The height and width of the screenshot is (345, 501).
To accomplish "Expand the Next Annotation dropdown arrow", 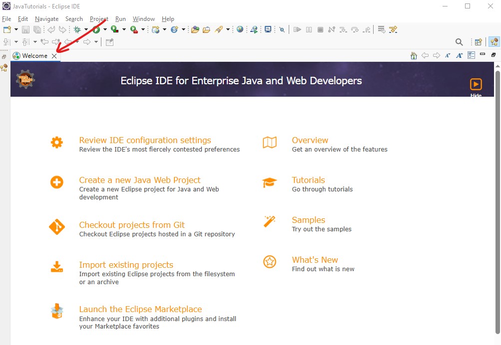I will [x=16, y=42].
